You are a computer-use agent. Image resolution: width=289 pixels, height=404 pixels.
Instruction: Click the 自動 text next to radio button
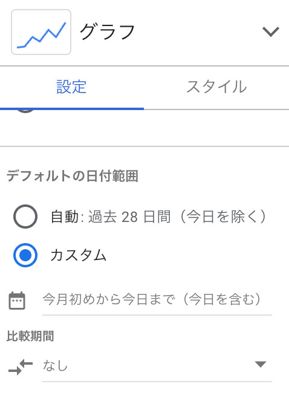65,217
